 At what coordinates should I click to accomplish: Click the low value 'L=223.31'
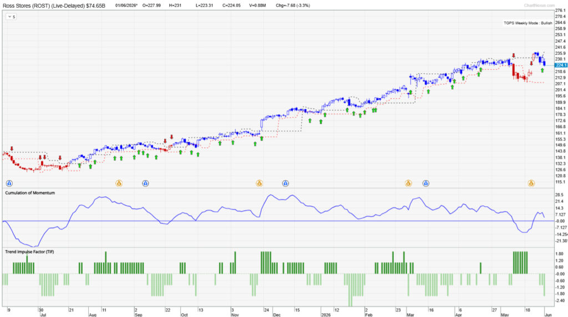[204, 6]
